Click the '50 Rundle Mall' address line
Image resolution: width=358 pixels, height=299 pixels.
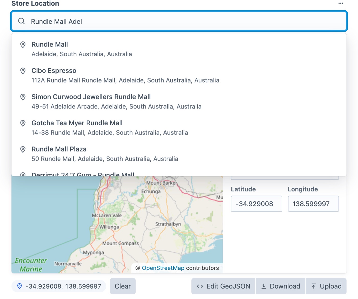105,159
